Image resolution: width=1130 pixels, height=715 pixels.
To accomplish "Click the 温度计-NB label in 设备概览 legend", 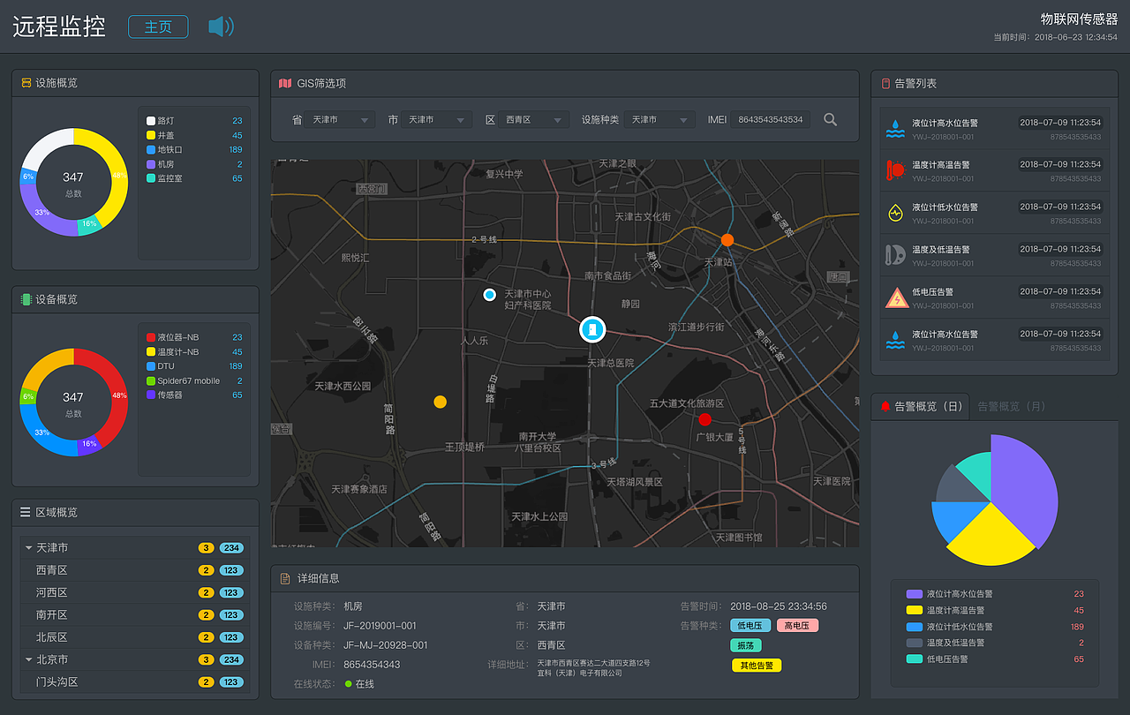I will pos(178,352).
